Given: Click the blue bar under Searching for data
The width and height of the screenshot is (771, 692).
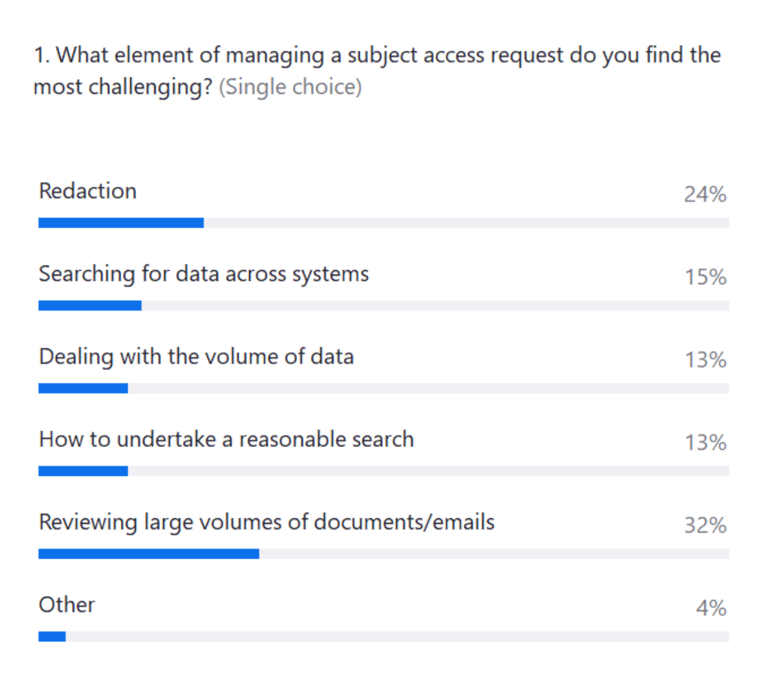Looking at the screenshot, I should [90, 305].
